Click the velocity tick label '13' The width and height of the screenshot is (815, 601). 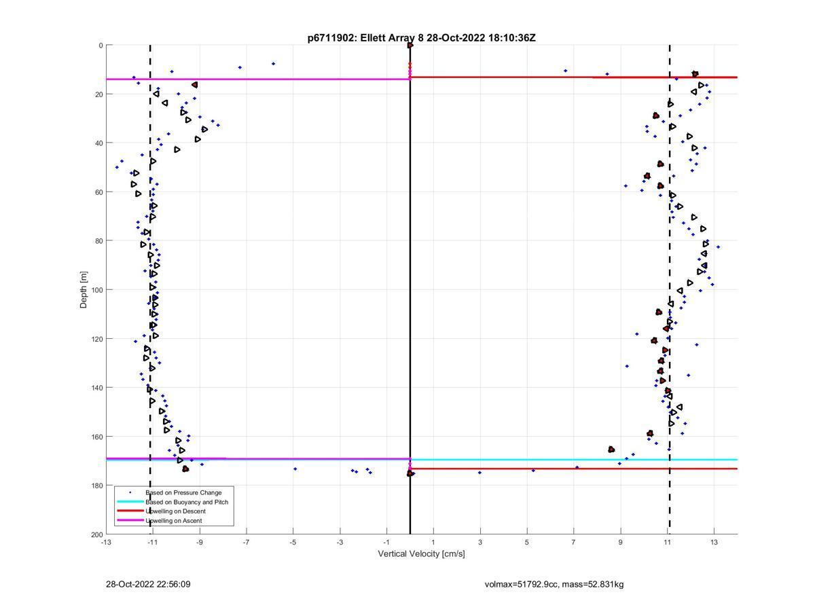coord(714,543)
